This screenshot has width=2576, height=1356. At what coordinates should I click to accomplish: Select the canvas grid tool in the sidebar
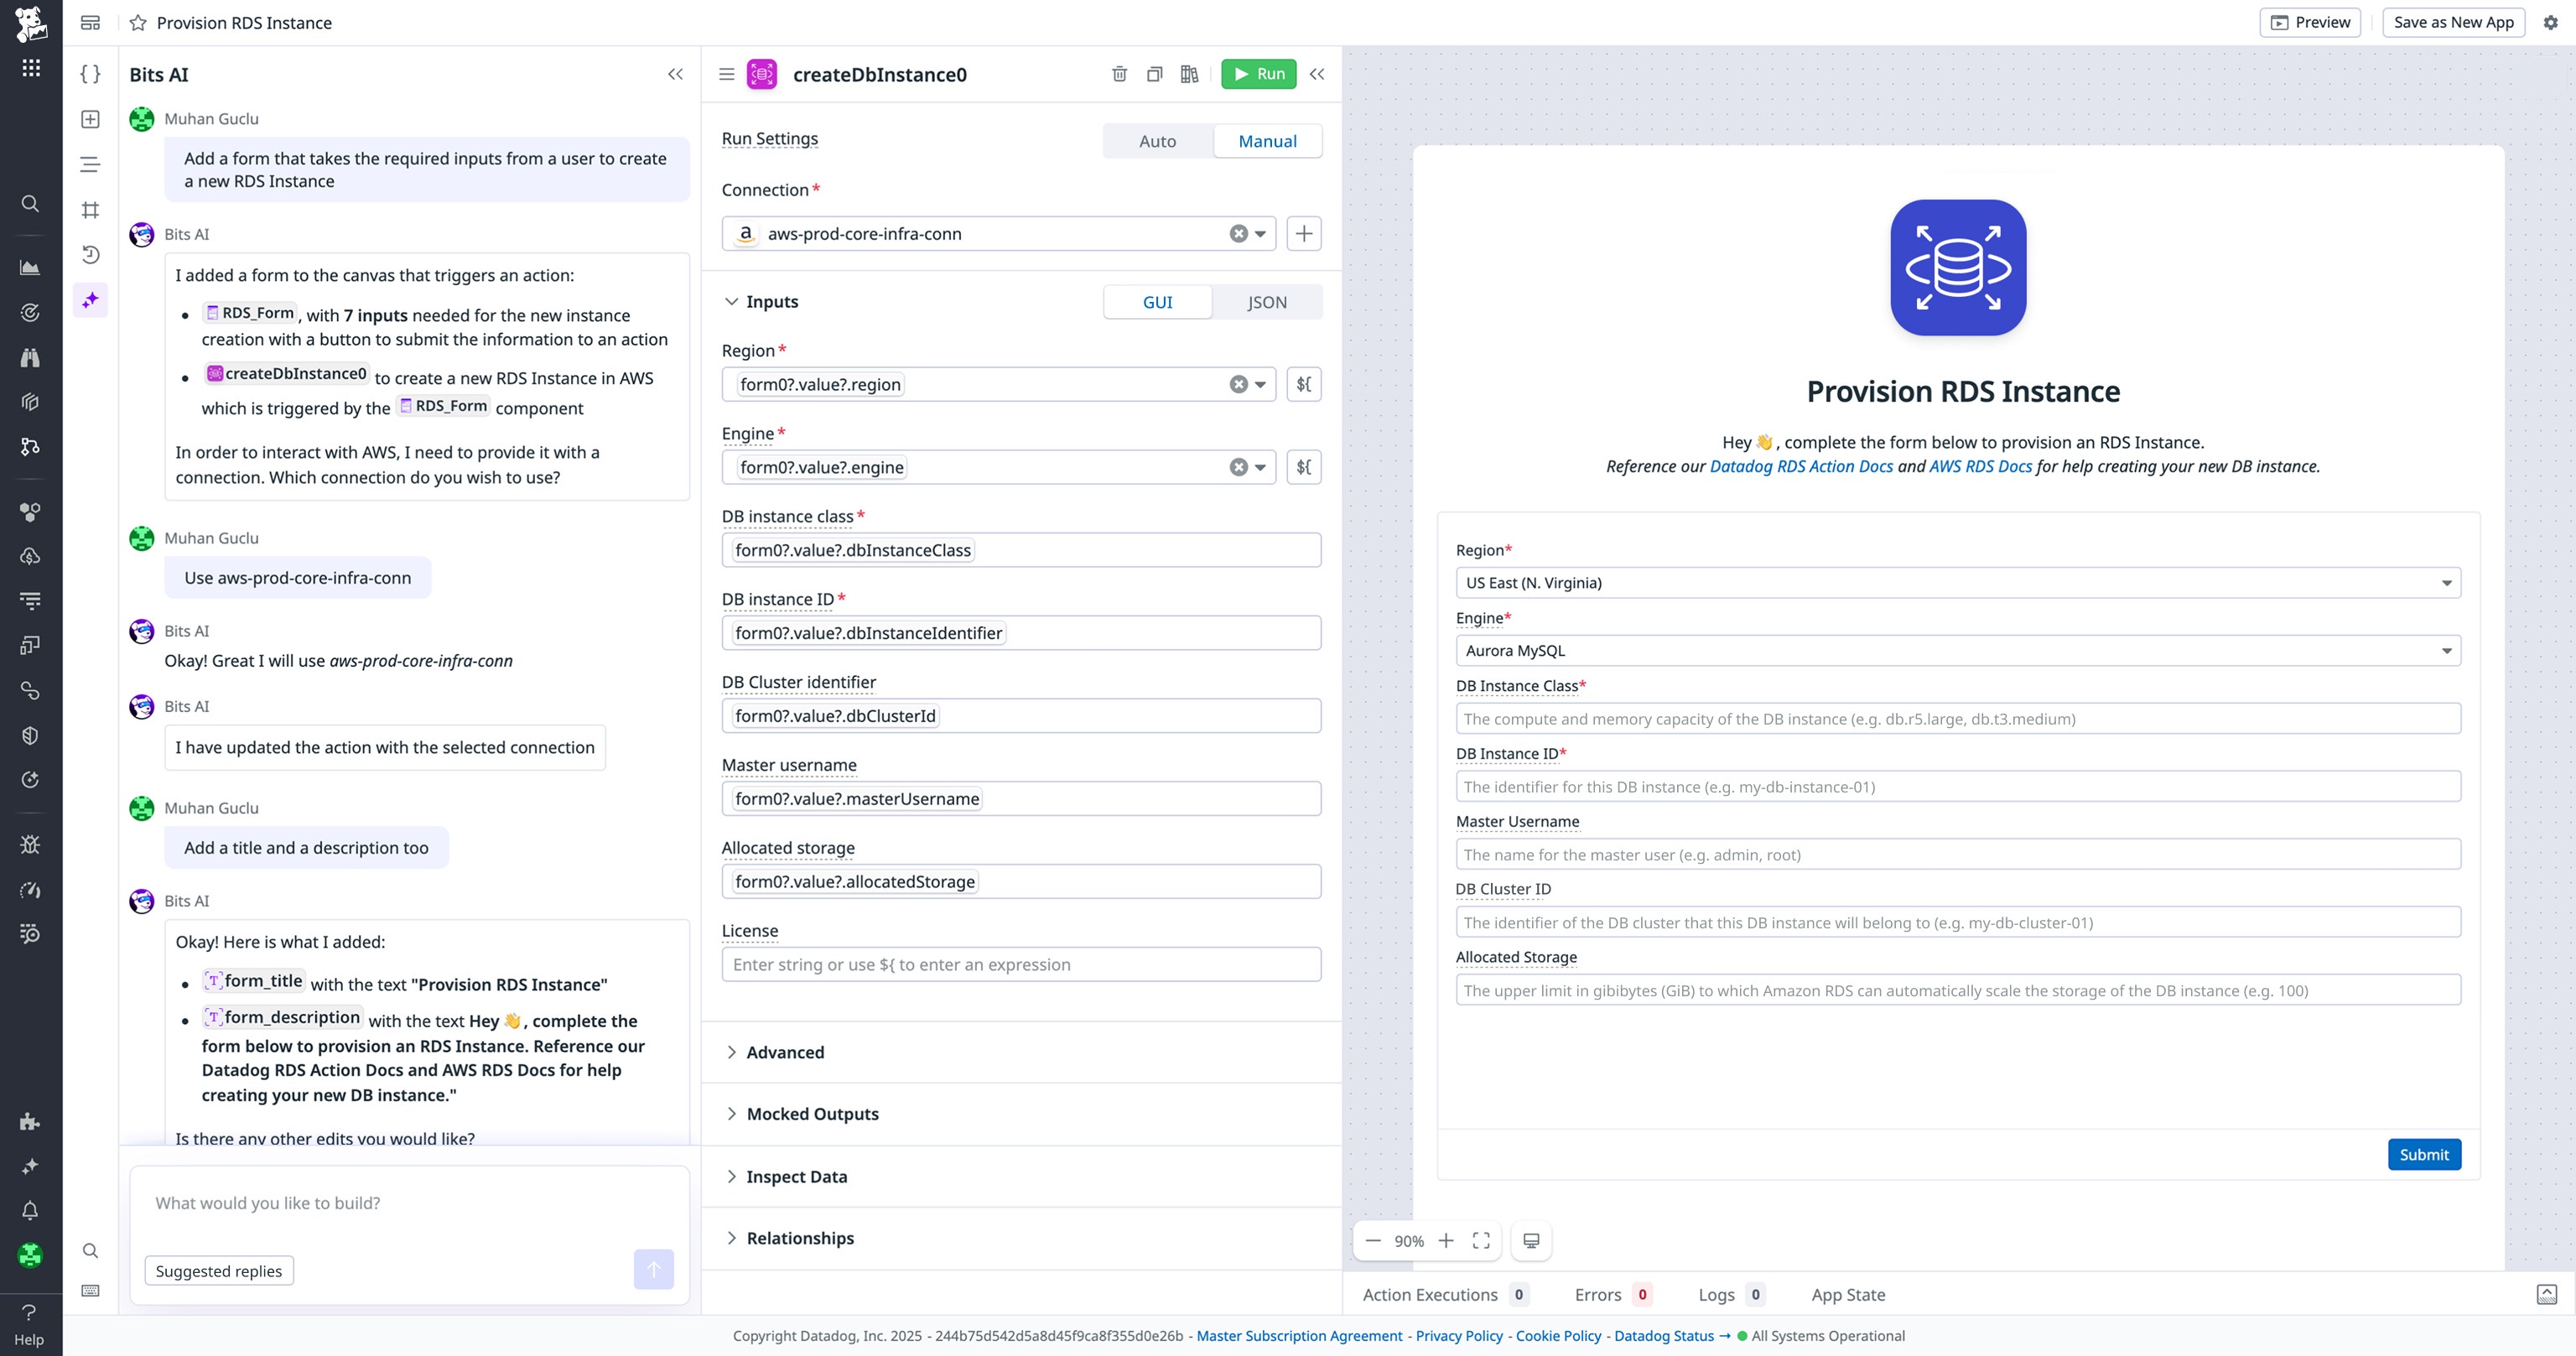click(x=90, y=210)
